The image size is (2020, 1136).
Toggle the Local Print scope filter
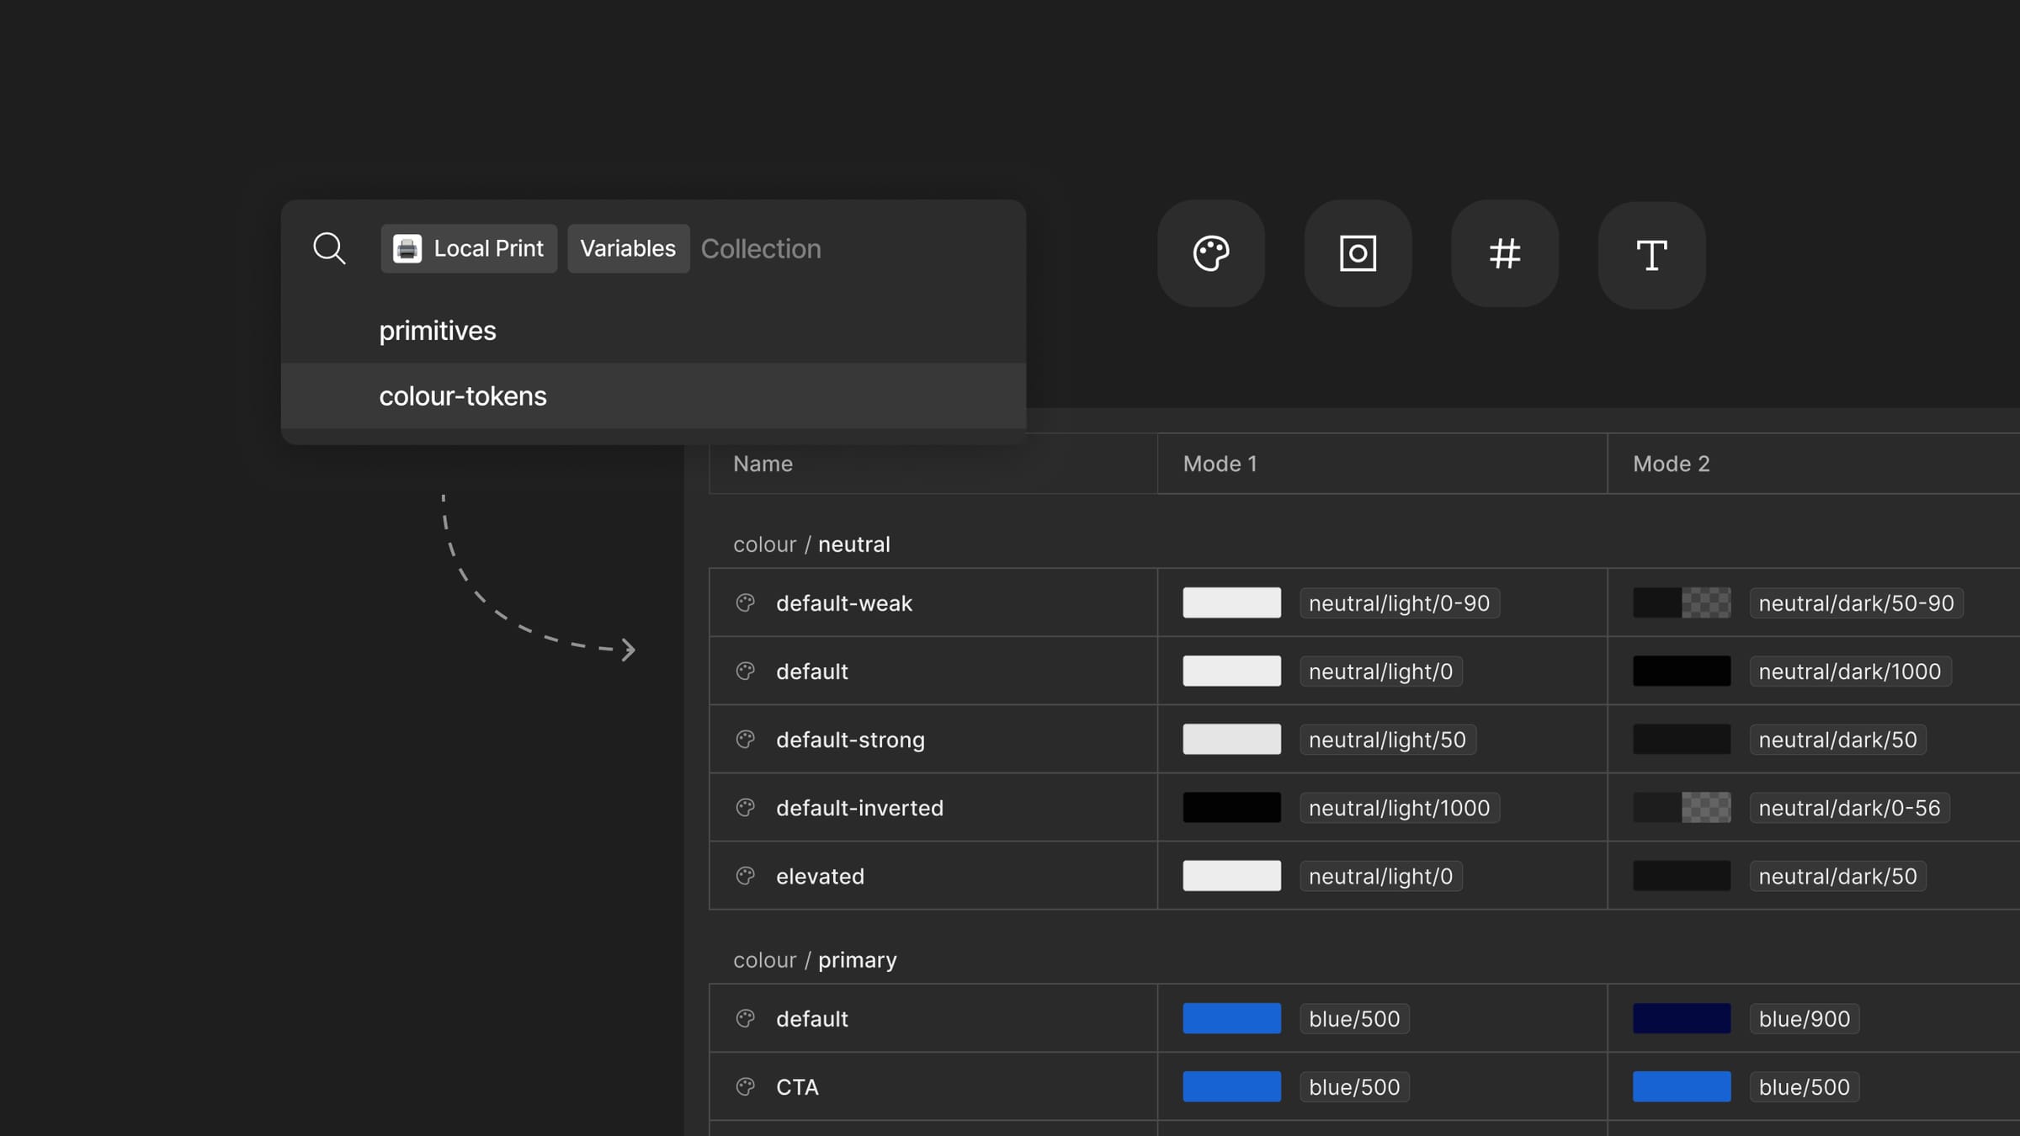tap(469, 248)
